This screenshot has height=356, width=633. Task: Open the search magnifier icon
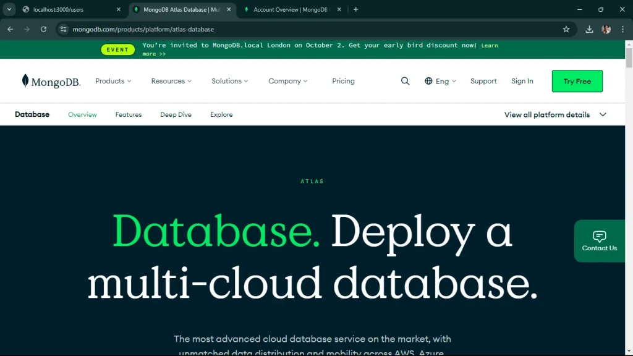pos(405,81)
